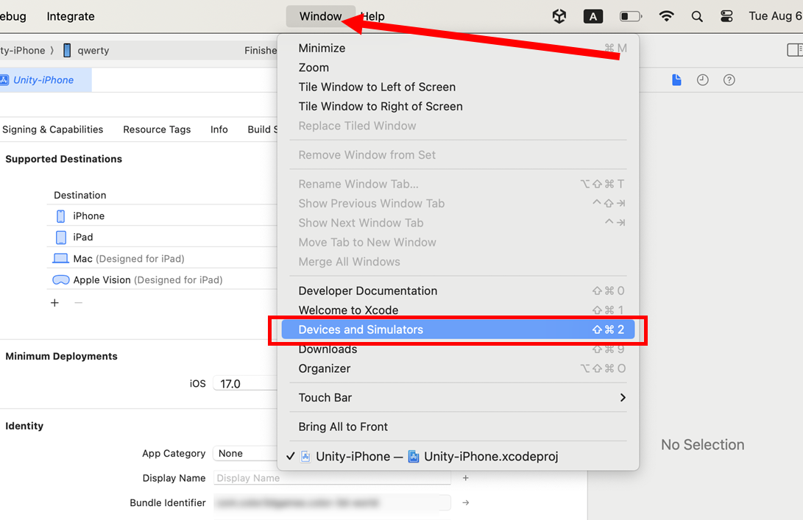Open Organizer from the Window menu
Image resolution: width=803 pixels, height=520 pixels.
(459, 368)
